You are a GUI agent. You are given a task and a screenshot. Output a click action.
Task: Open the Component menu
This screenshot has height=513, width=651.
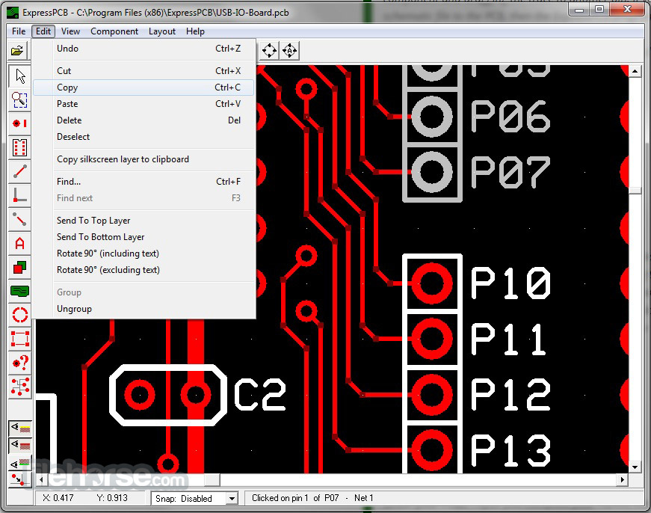tap(114, 31)
